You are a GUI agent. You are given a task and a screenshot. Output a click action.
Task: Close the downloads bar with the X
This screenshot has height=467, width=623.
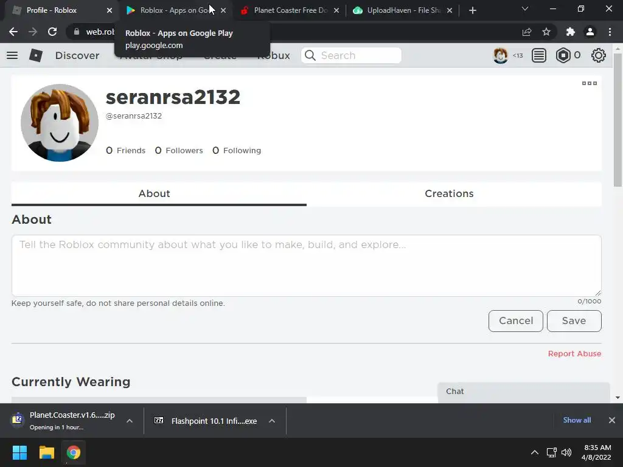click(x=612, y=420)
